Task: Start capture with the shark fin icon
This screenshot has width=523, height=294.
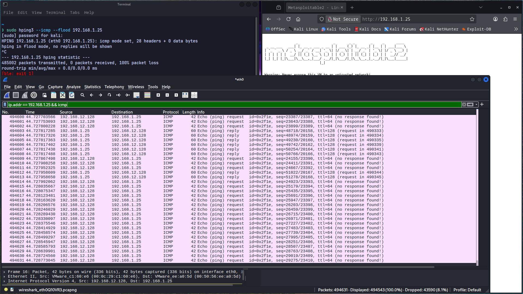Action: coord(7,95)
